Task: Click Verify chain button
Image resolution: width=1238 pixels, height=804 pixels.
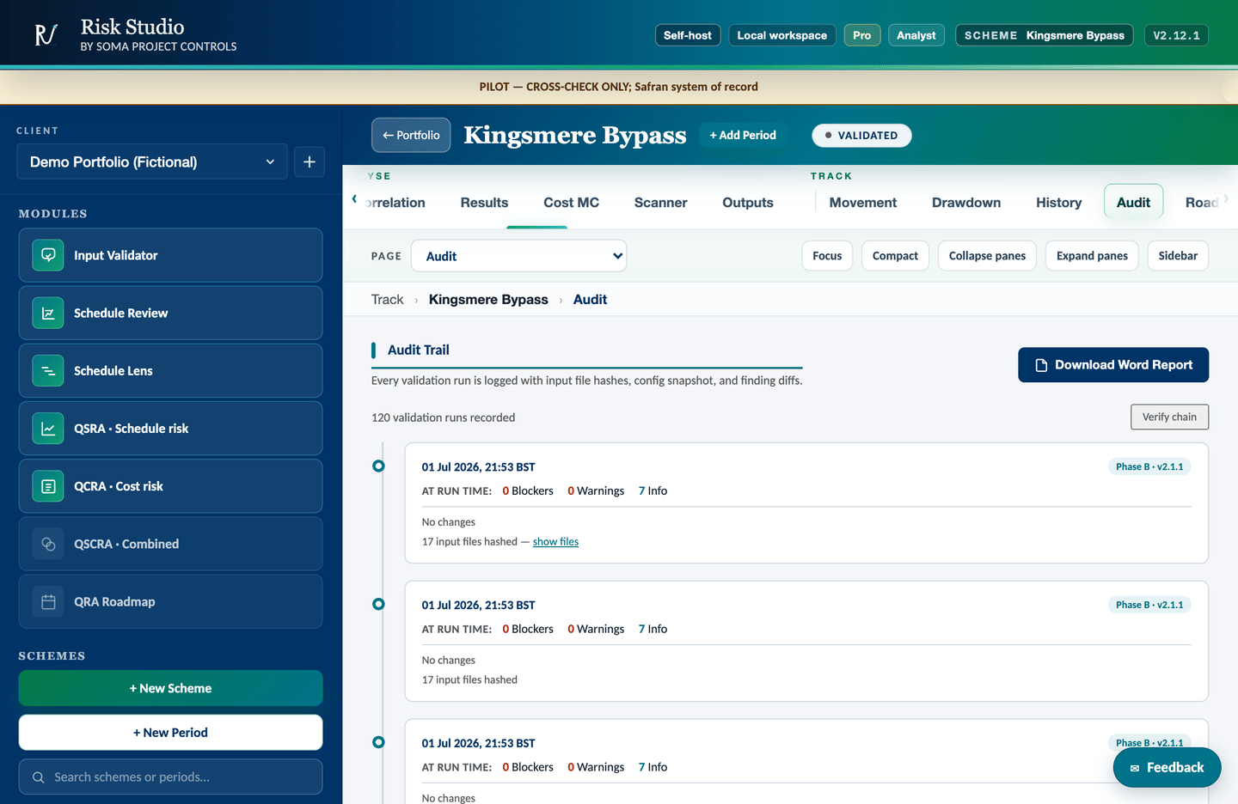Action: (1169, 417)
